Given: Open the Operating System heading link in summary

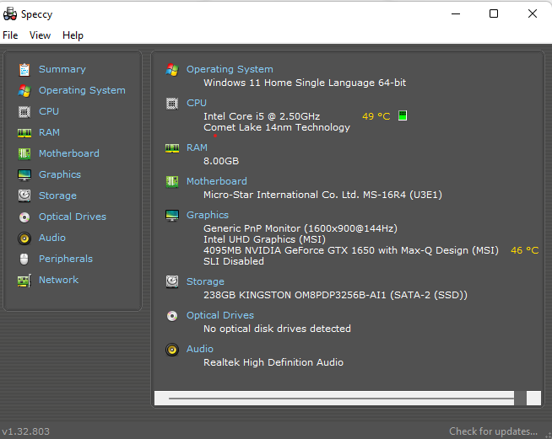Looking at the screenshot, I should [x=230, y=69].
